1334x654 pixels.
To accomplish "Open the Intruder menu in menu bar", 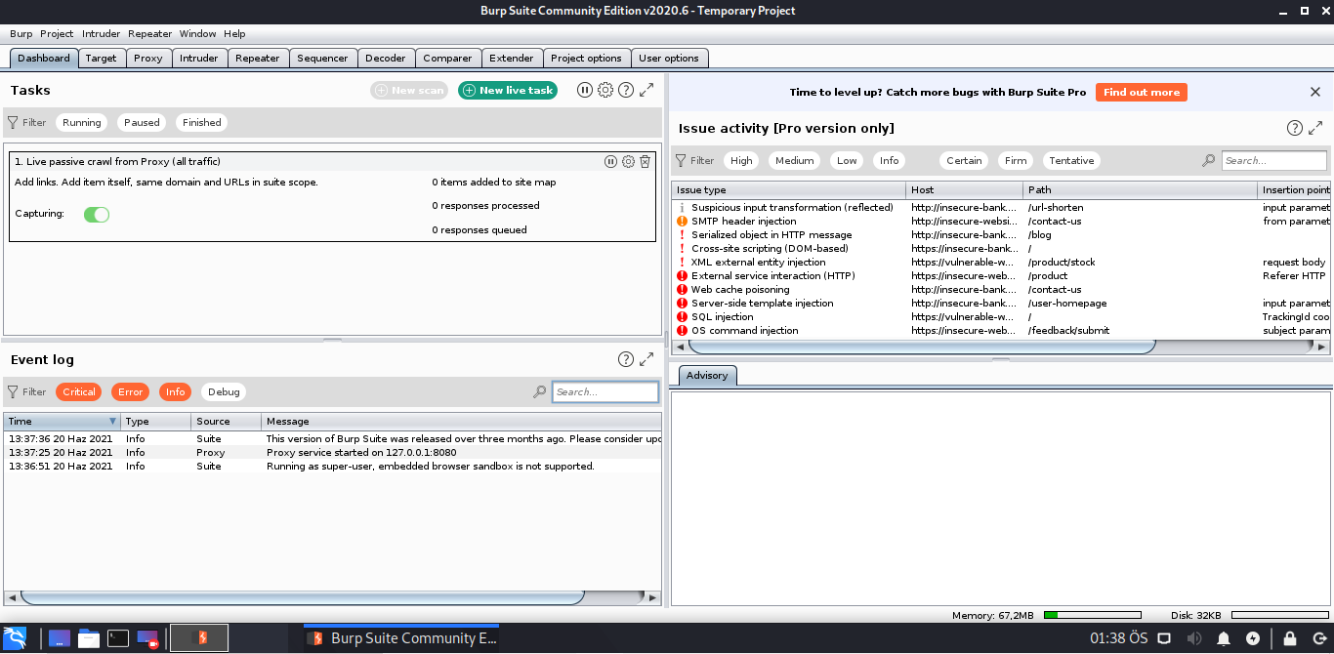I will 102,33.
